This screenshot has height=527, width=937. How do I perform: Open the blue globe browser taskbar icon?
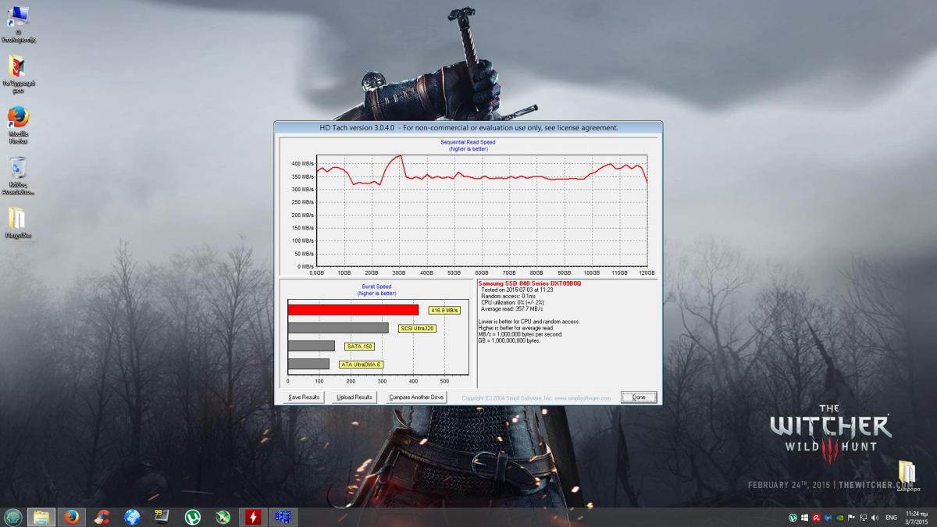coord(132,517)
